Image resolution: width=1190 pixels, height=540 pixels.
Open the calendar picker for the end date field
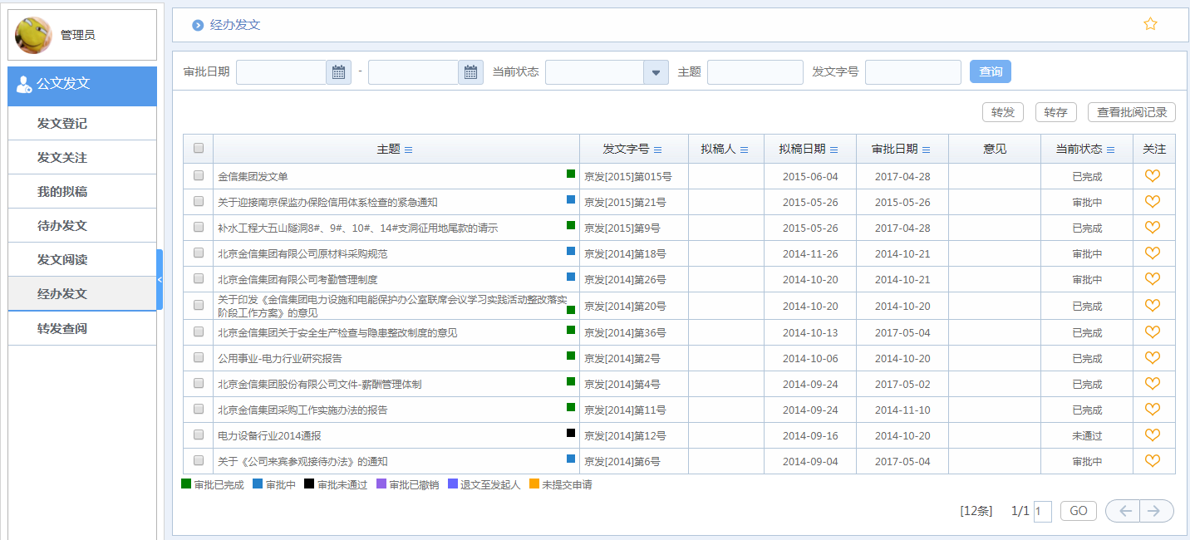pyautogui.click(x=470, y=71)
